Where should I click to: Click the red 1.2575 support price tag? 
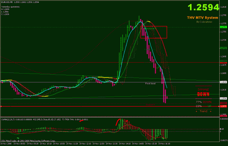point(223,106)
